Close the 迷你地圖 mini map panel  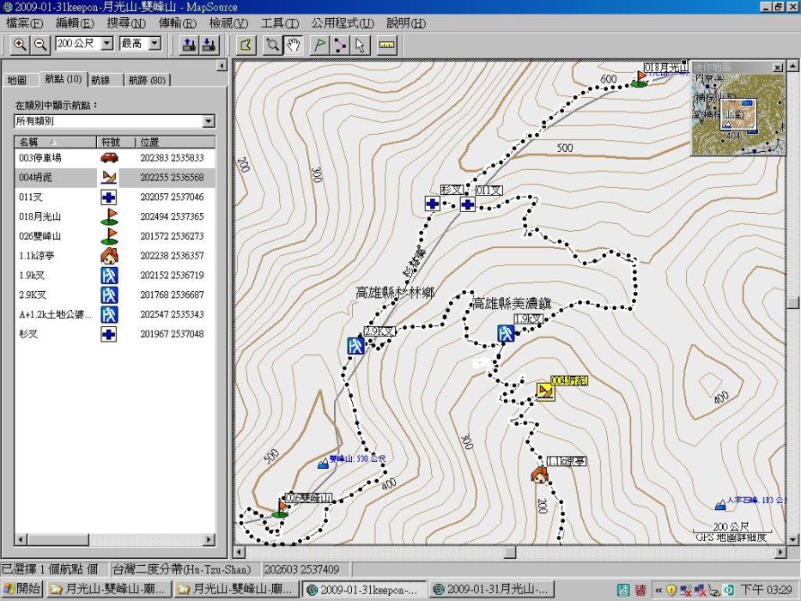[x=777, y=68]
